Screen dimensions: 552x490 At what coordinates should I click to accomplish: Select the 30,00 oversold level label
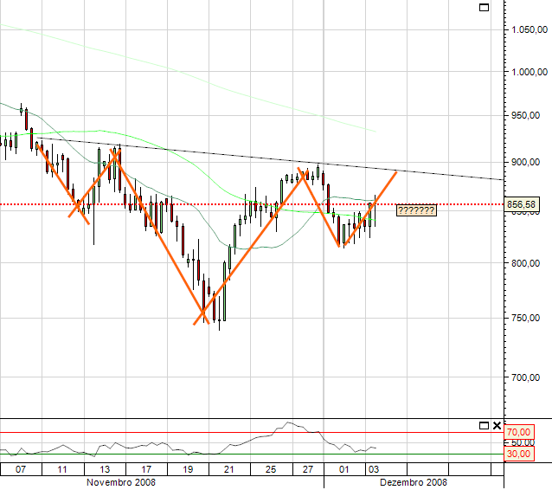click(x=519, y=454)
